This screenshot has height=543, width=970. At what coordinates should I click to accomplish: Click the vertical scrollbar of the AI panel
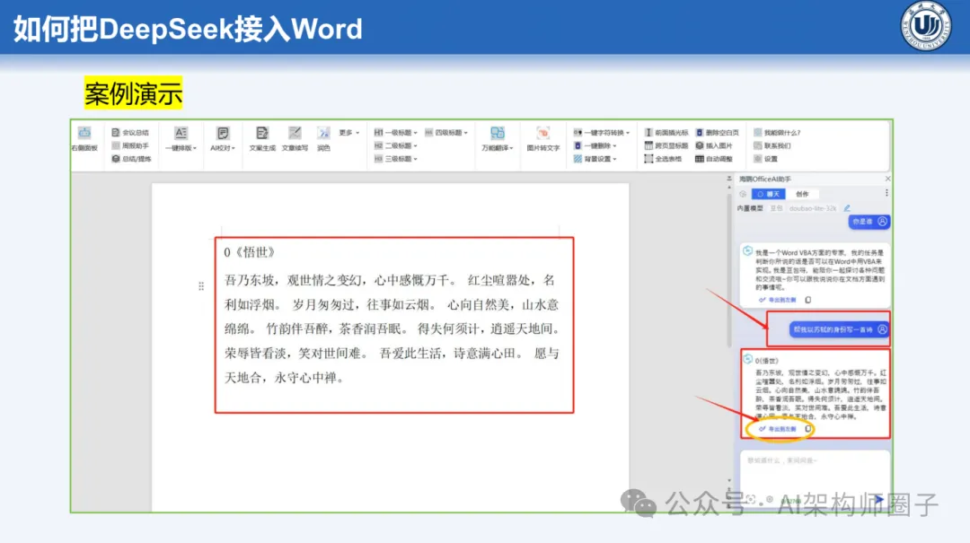(x=728, y=269)
